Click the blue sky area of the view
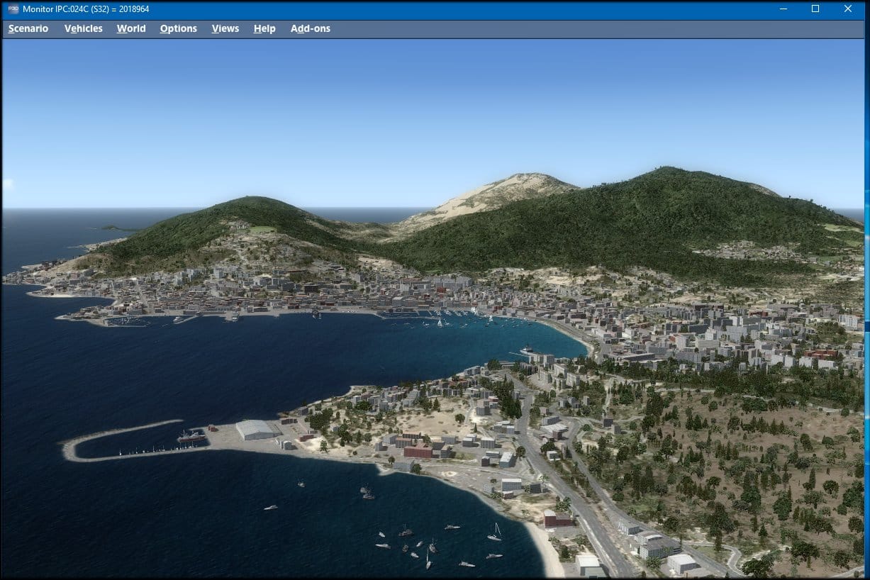Screen dimensions: 870x580 (425, 106)
